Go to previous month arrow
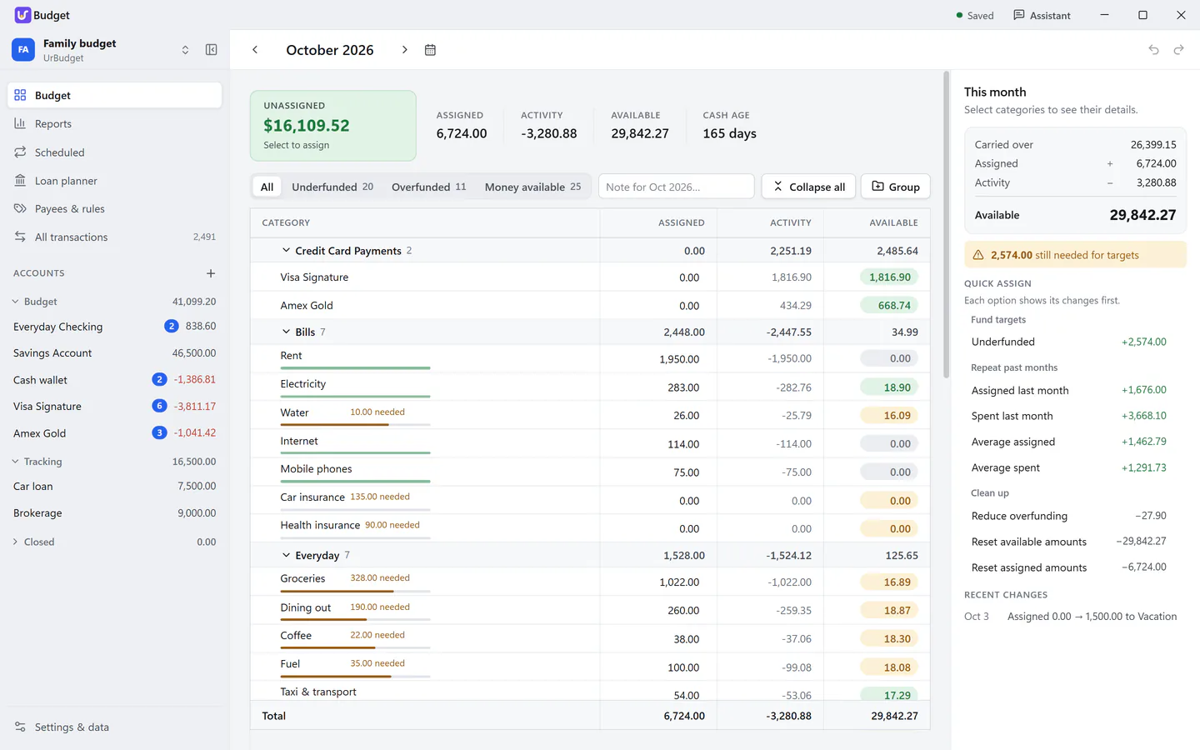The image size is (1200, 750). pos(255,50)
